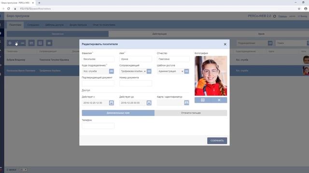Upload a new visitor photo
The width and height of the screenshot is (309, 173).
tap(203, 100)
